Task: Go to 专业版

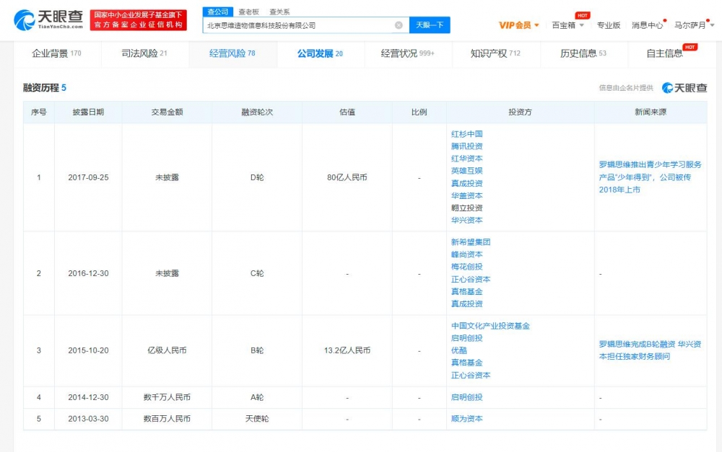Action: coord(608,25)
